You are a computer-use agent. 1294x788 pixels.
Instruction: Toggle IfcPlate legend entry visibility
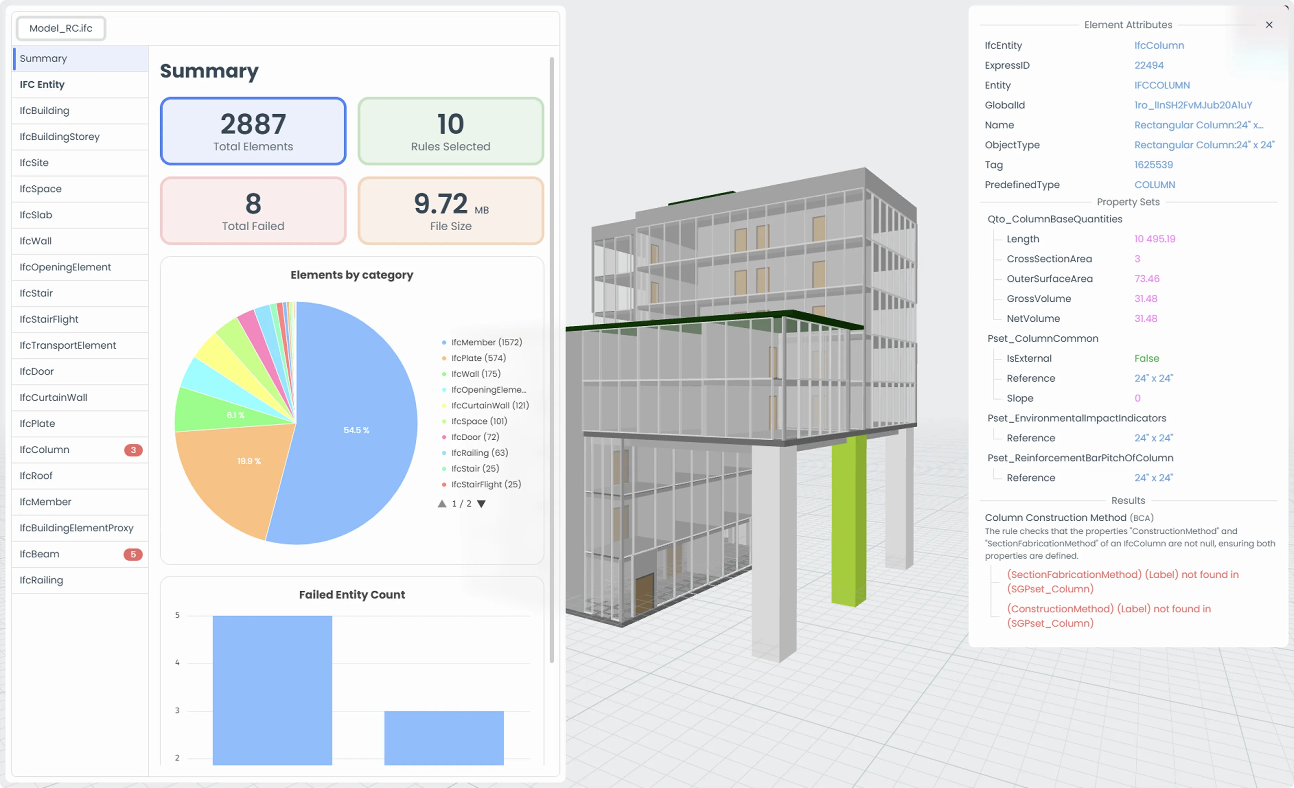(478, 358)
